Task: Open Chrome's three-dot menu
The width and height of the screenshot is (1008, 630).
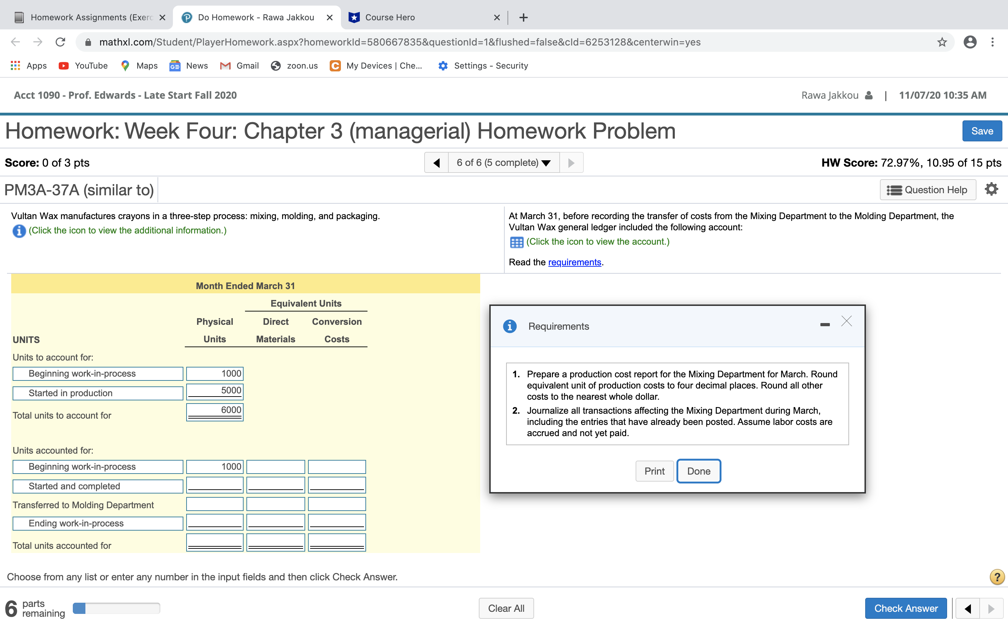Action: tap(993, 42)
